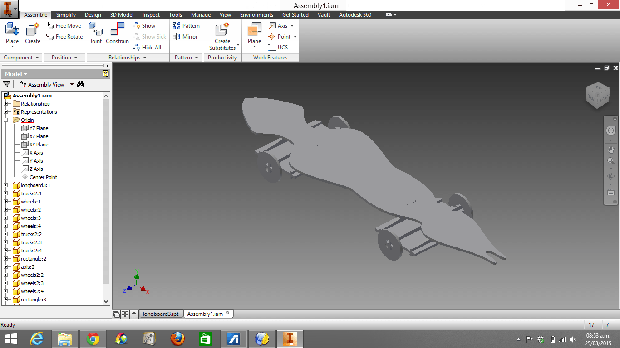Screen dimensions: 620x348
Task: Click Create Substitutes icon
Action: click(222, 29)
